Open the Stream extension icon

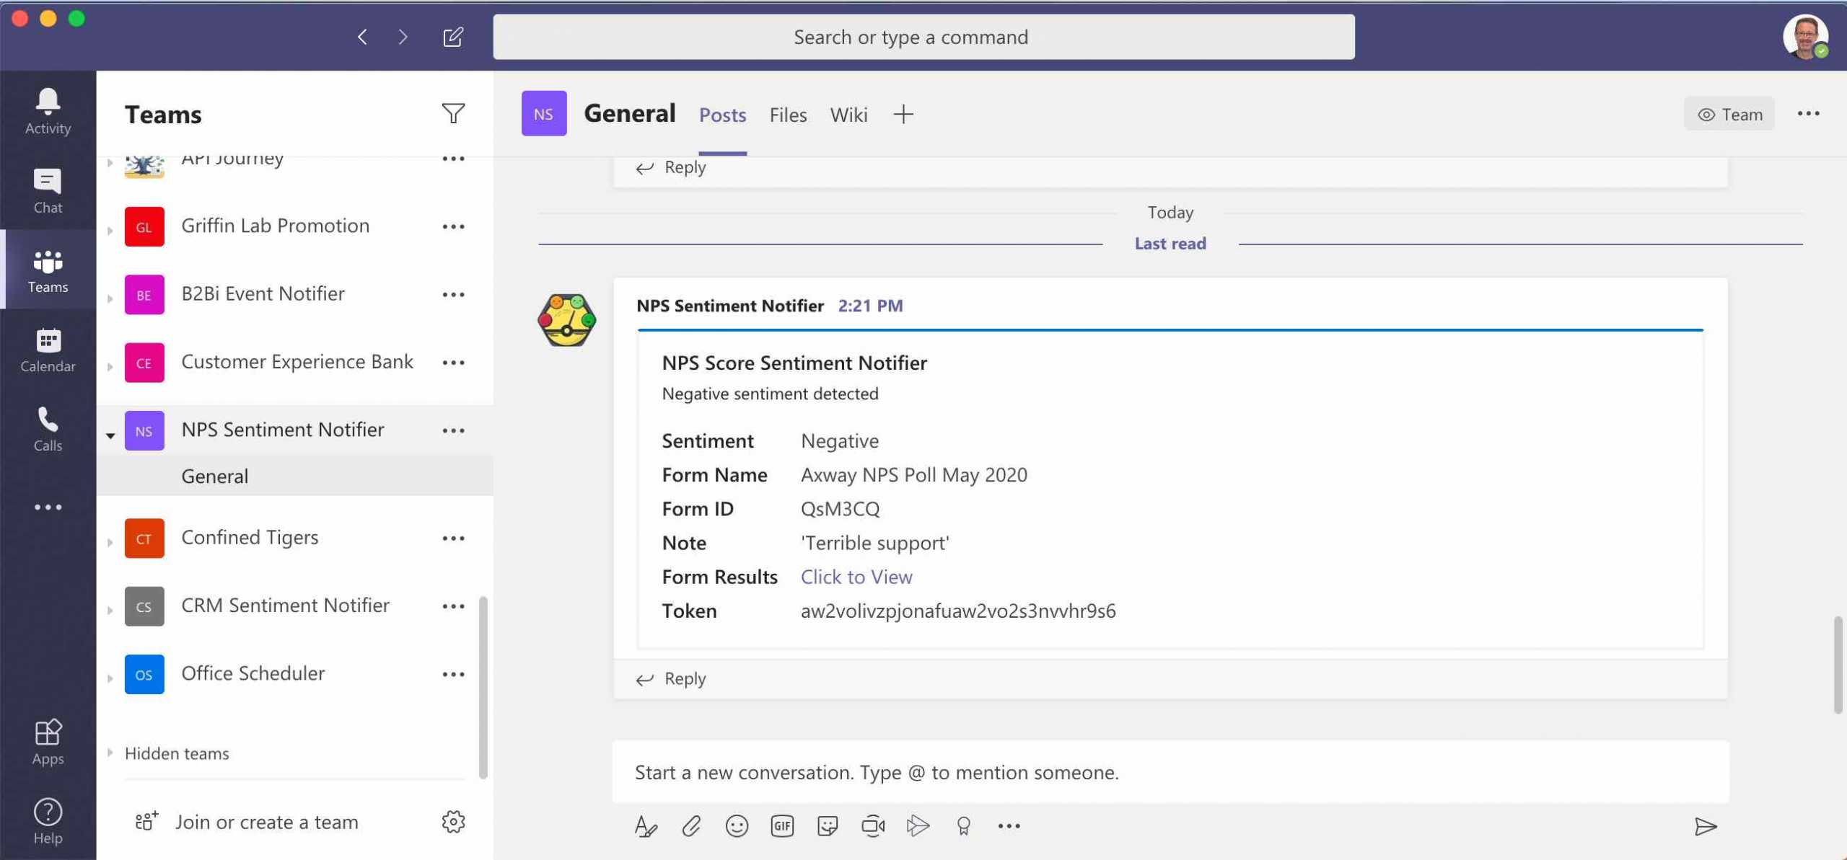pos(918,826)
